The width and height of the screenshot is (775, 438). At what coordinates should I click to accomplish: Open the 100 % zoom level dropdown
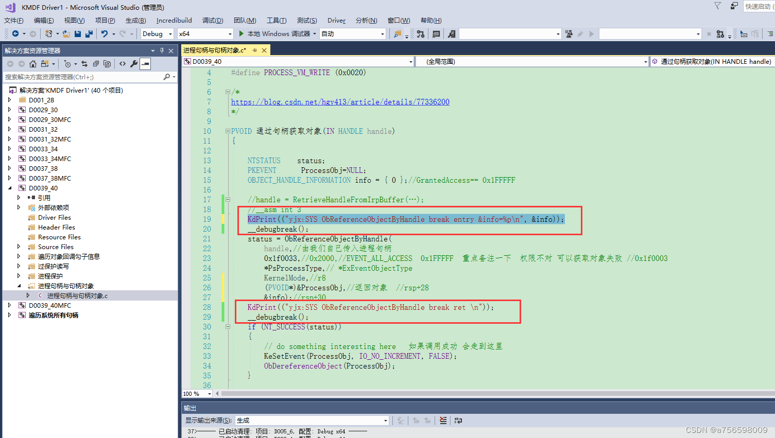point(197,394)
